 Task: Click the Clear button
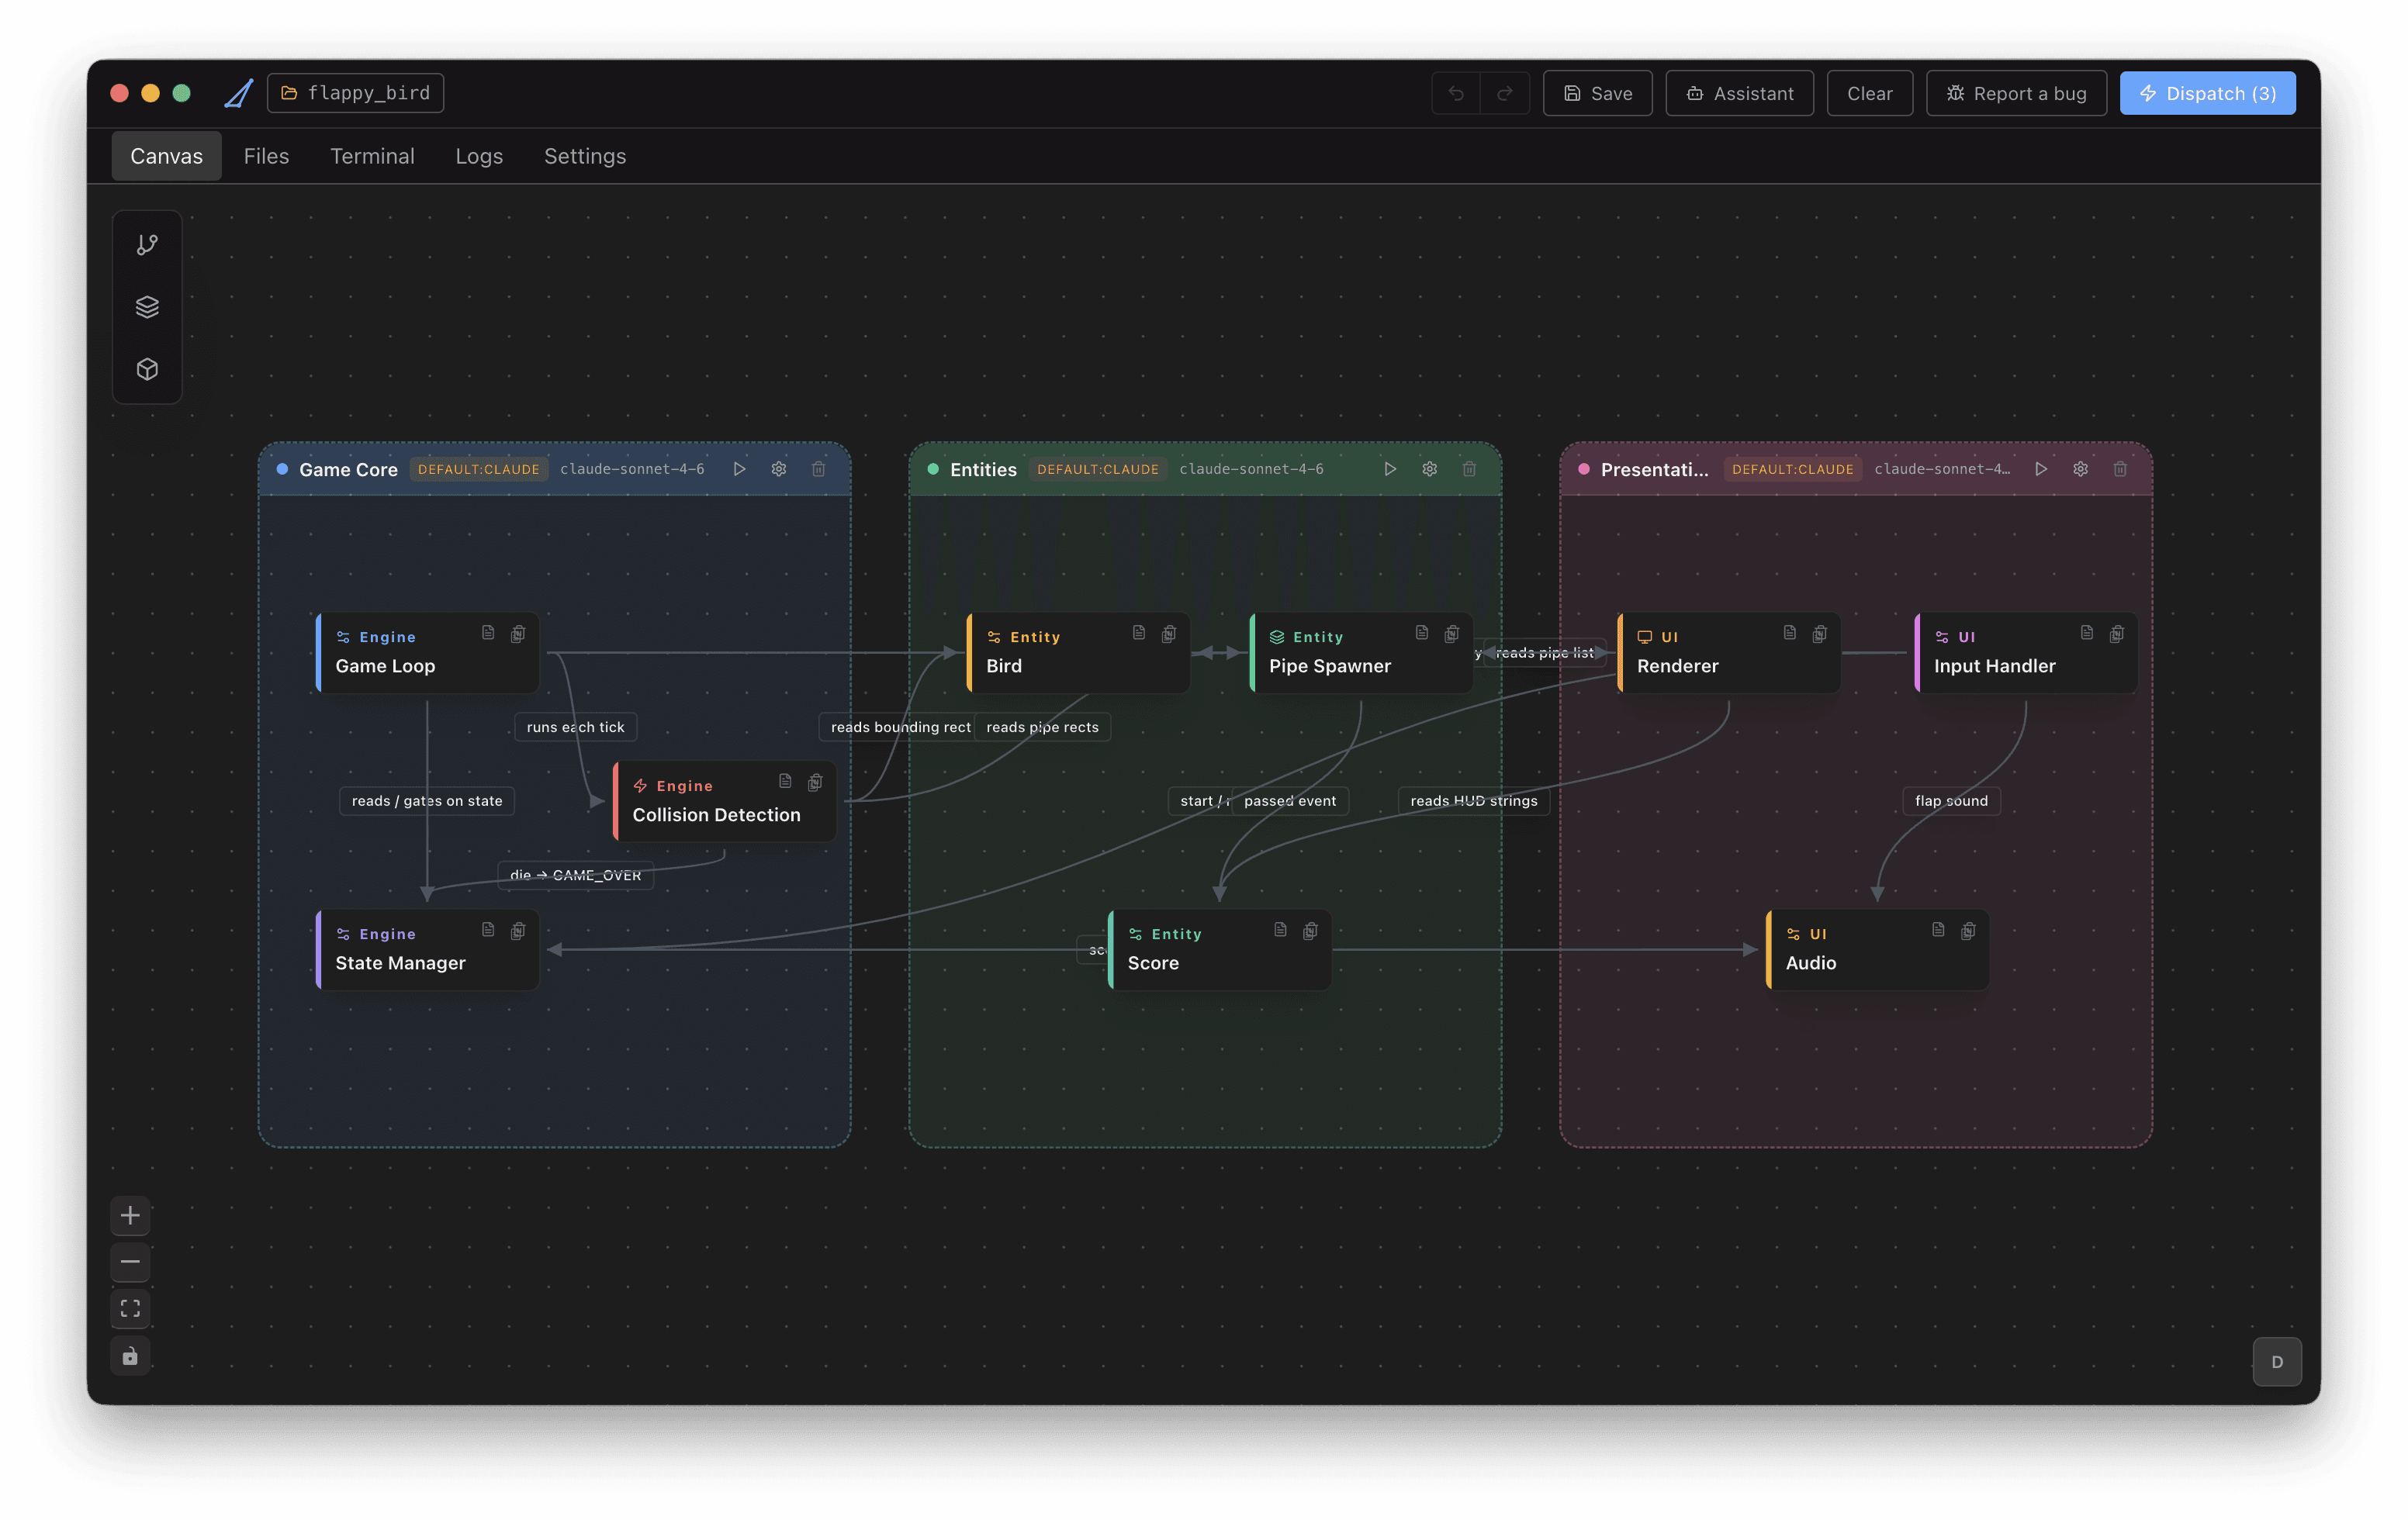[1869, 93]
